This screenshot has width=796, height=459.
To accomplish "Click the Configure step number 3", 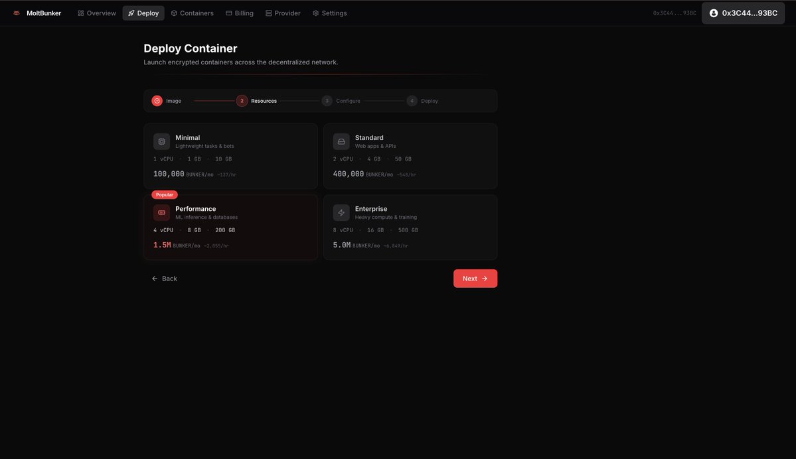I will tap(327, 101).
